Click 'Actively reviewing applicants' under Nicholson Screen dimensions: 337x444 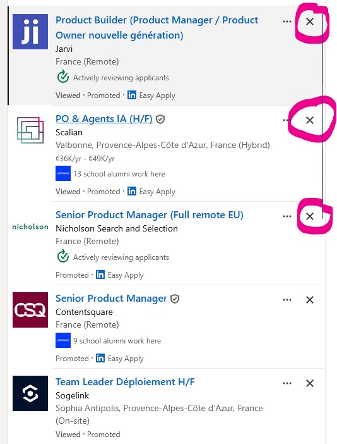point(121,257)
